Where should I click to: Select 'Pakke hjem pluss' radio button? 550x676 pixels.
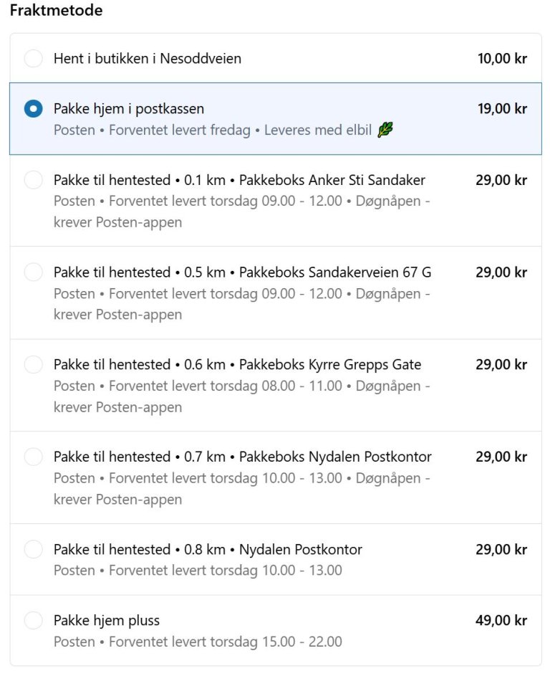coord(34,621)
